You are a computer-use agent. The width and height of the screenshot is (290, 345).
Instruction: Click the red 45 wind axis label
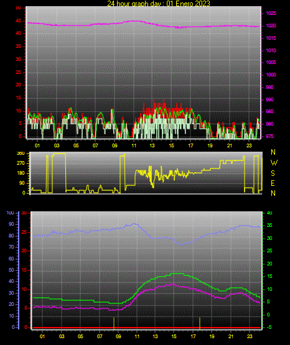[x=19, y=21]
